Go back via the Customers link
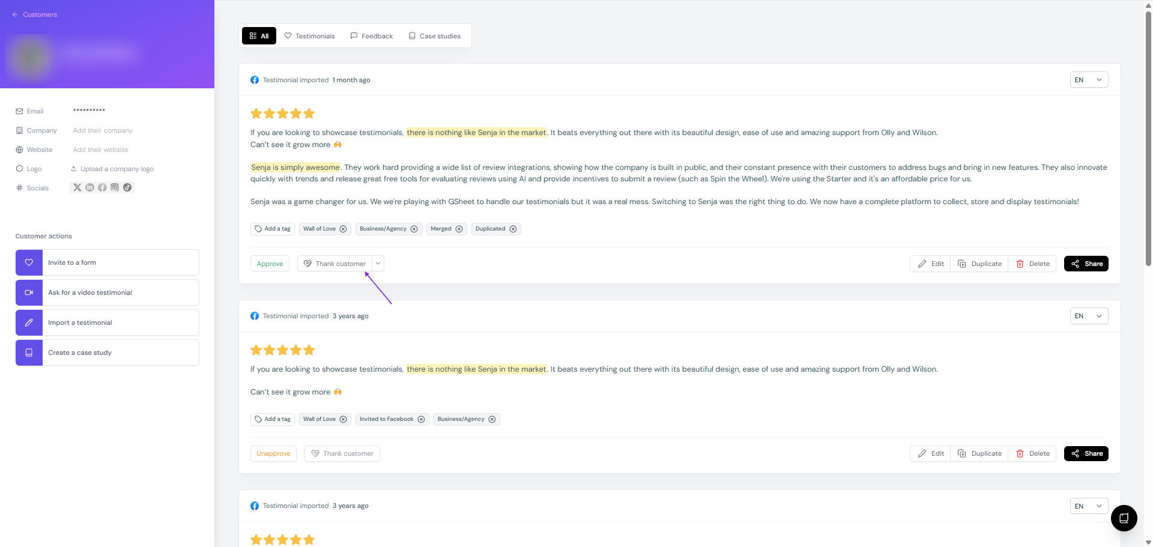The image size is (1153, 547). [x=40, y=14]
